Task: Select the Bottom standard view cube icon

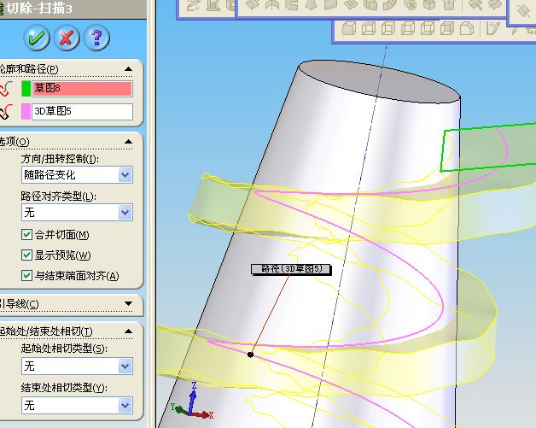Action: [446, 28]
